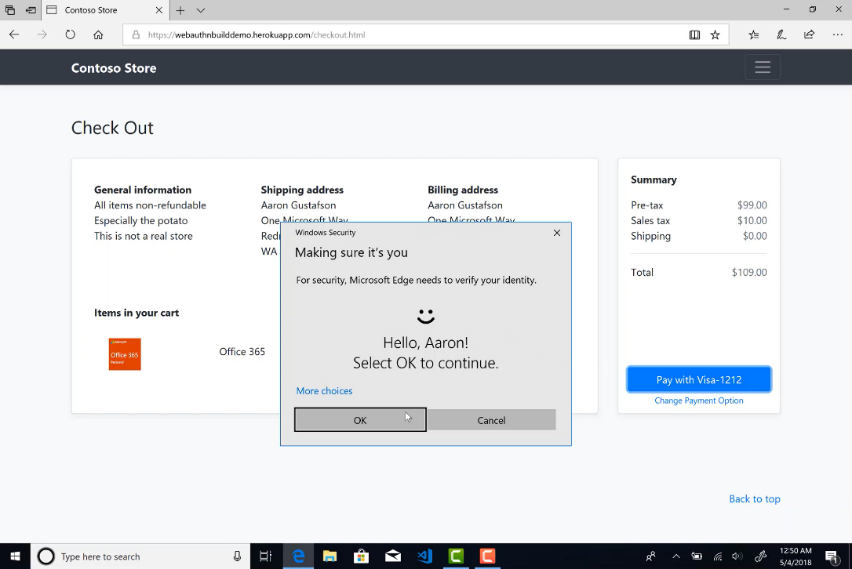852x569 pixels.
Task: Click the Contoso Store header title
Action: [x=114, y=68]
